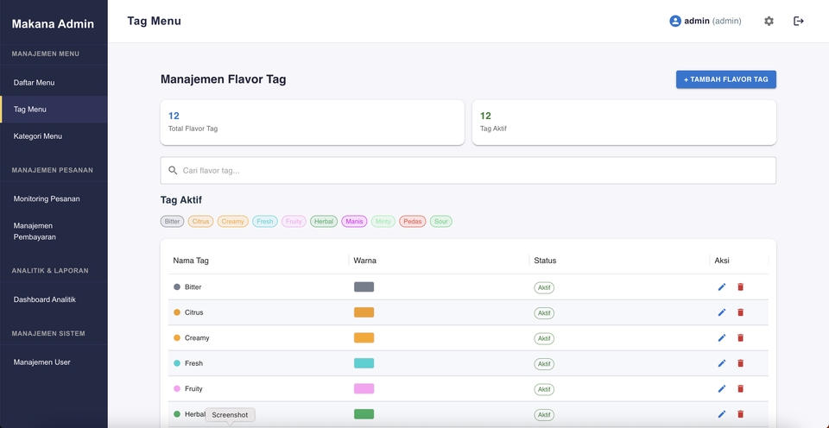Go to Kategori Menu page
The width and height of the screenshot is (829, 428).
point(38,136)
